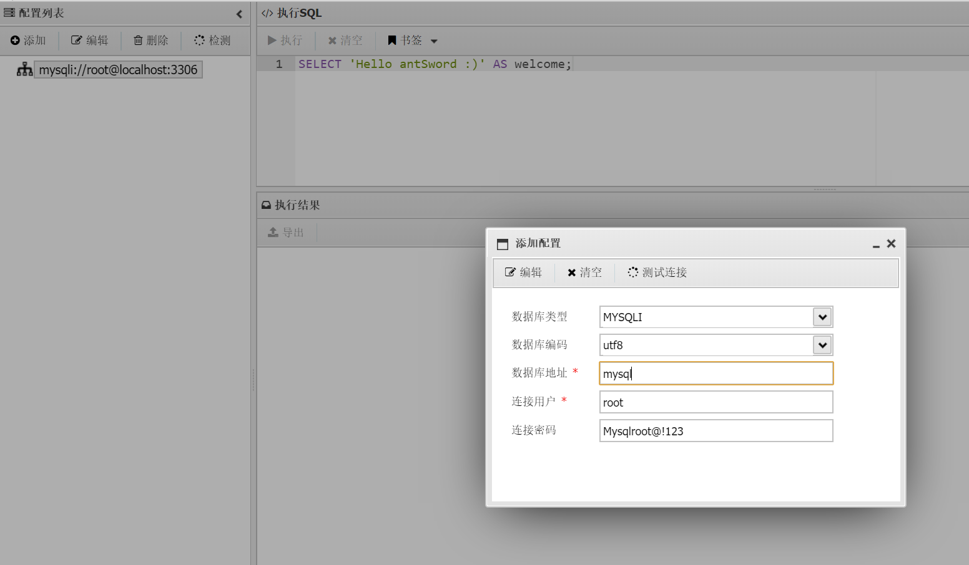This screenshot has height=565, width=969.
Task: Close the 添加配置 dialog
Action: 892,244
